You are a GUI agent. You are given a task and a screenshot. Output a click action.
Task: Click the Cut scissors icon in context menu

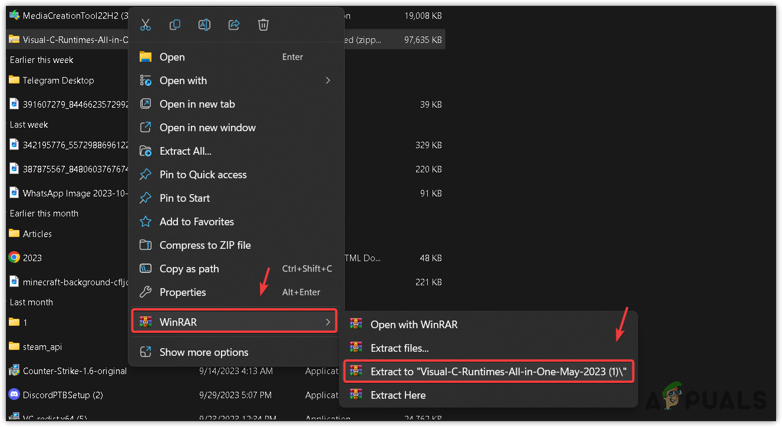146,25
